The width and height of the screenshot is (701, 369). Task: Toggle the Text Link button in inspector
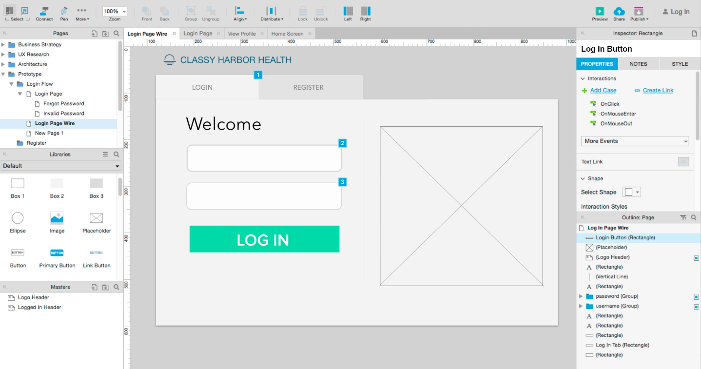click(x=683, y=162)
